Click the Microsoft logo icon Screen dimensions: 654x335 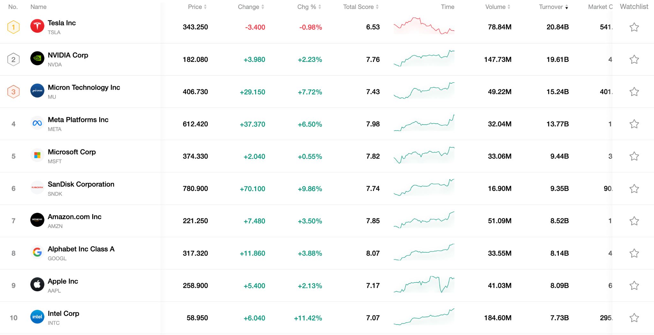(x=37, y=156)
